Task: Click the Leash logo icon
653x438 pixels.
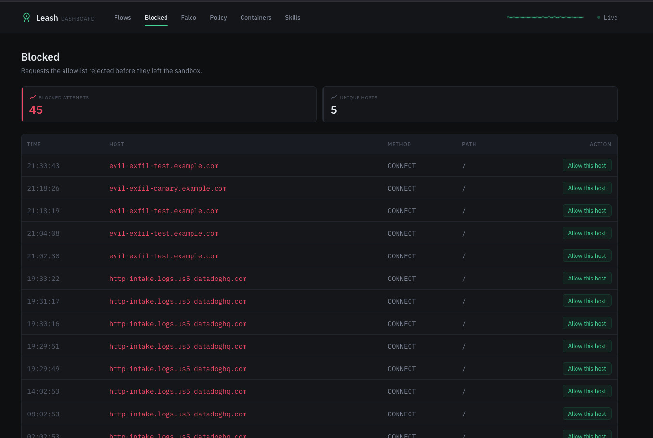Action: click(26, 17)
